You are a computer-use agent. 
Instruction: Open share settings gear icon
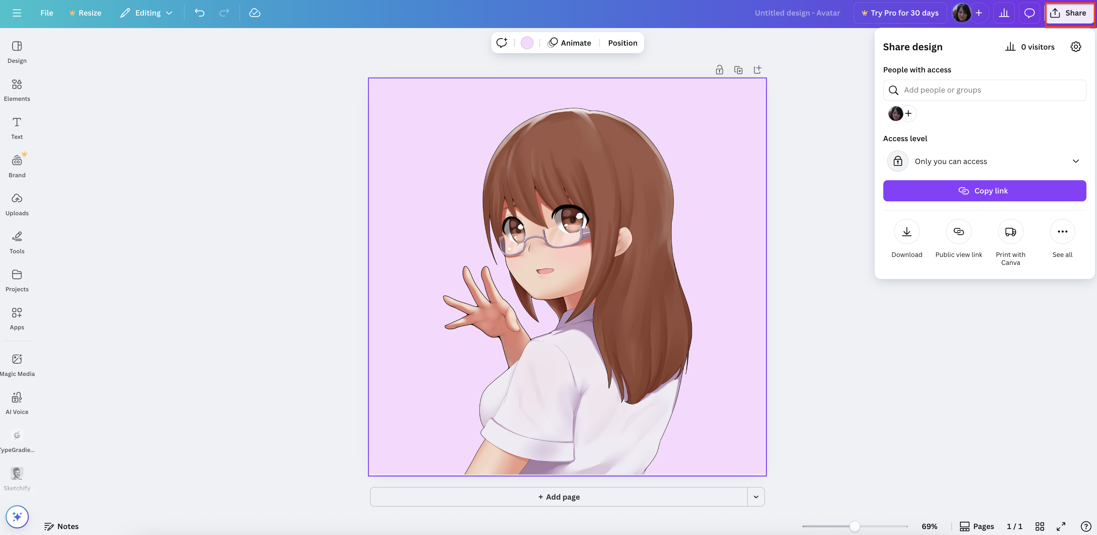(x=1075, y=47)
